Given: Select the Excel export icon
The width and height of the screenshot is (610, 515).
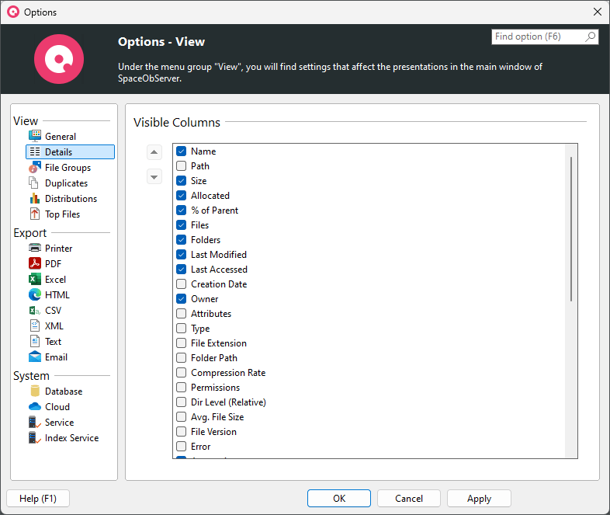Looking at the screenshot, I should (34, 280).
